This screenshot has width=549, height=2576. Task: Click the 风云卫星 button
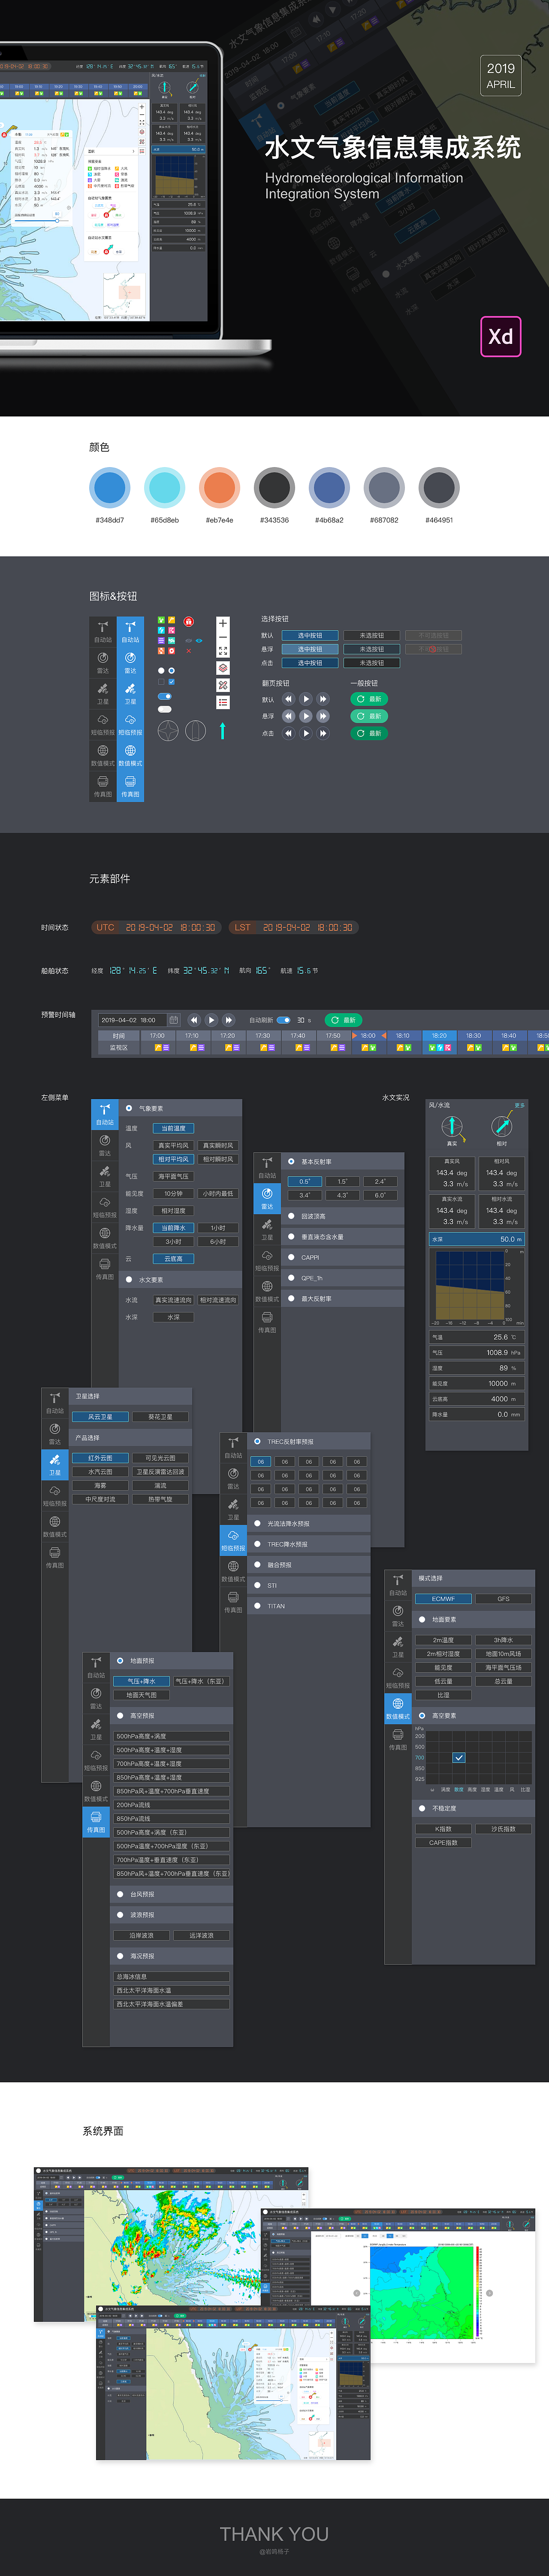(x=100, y=1416)
